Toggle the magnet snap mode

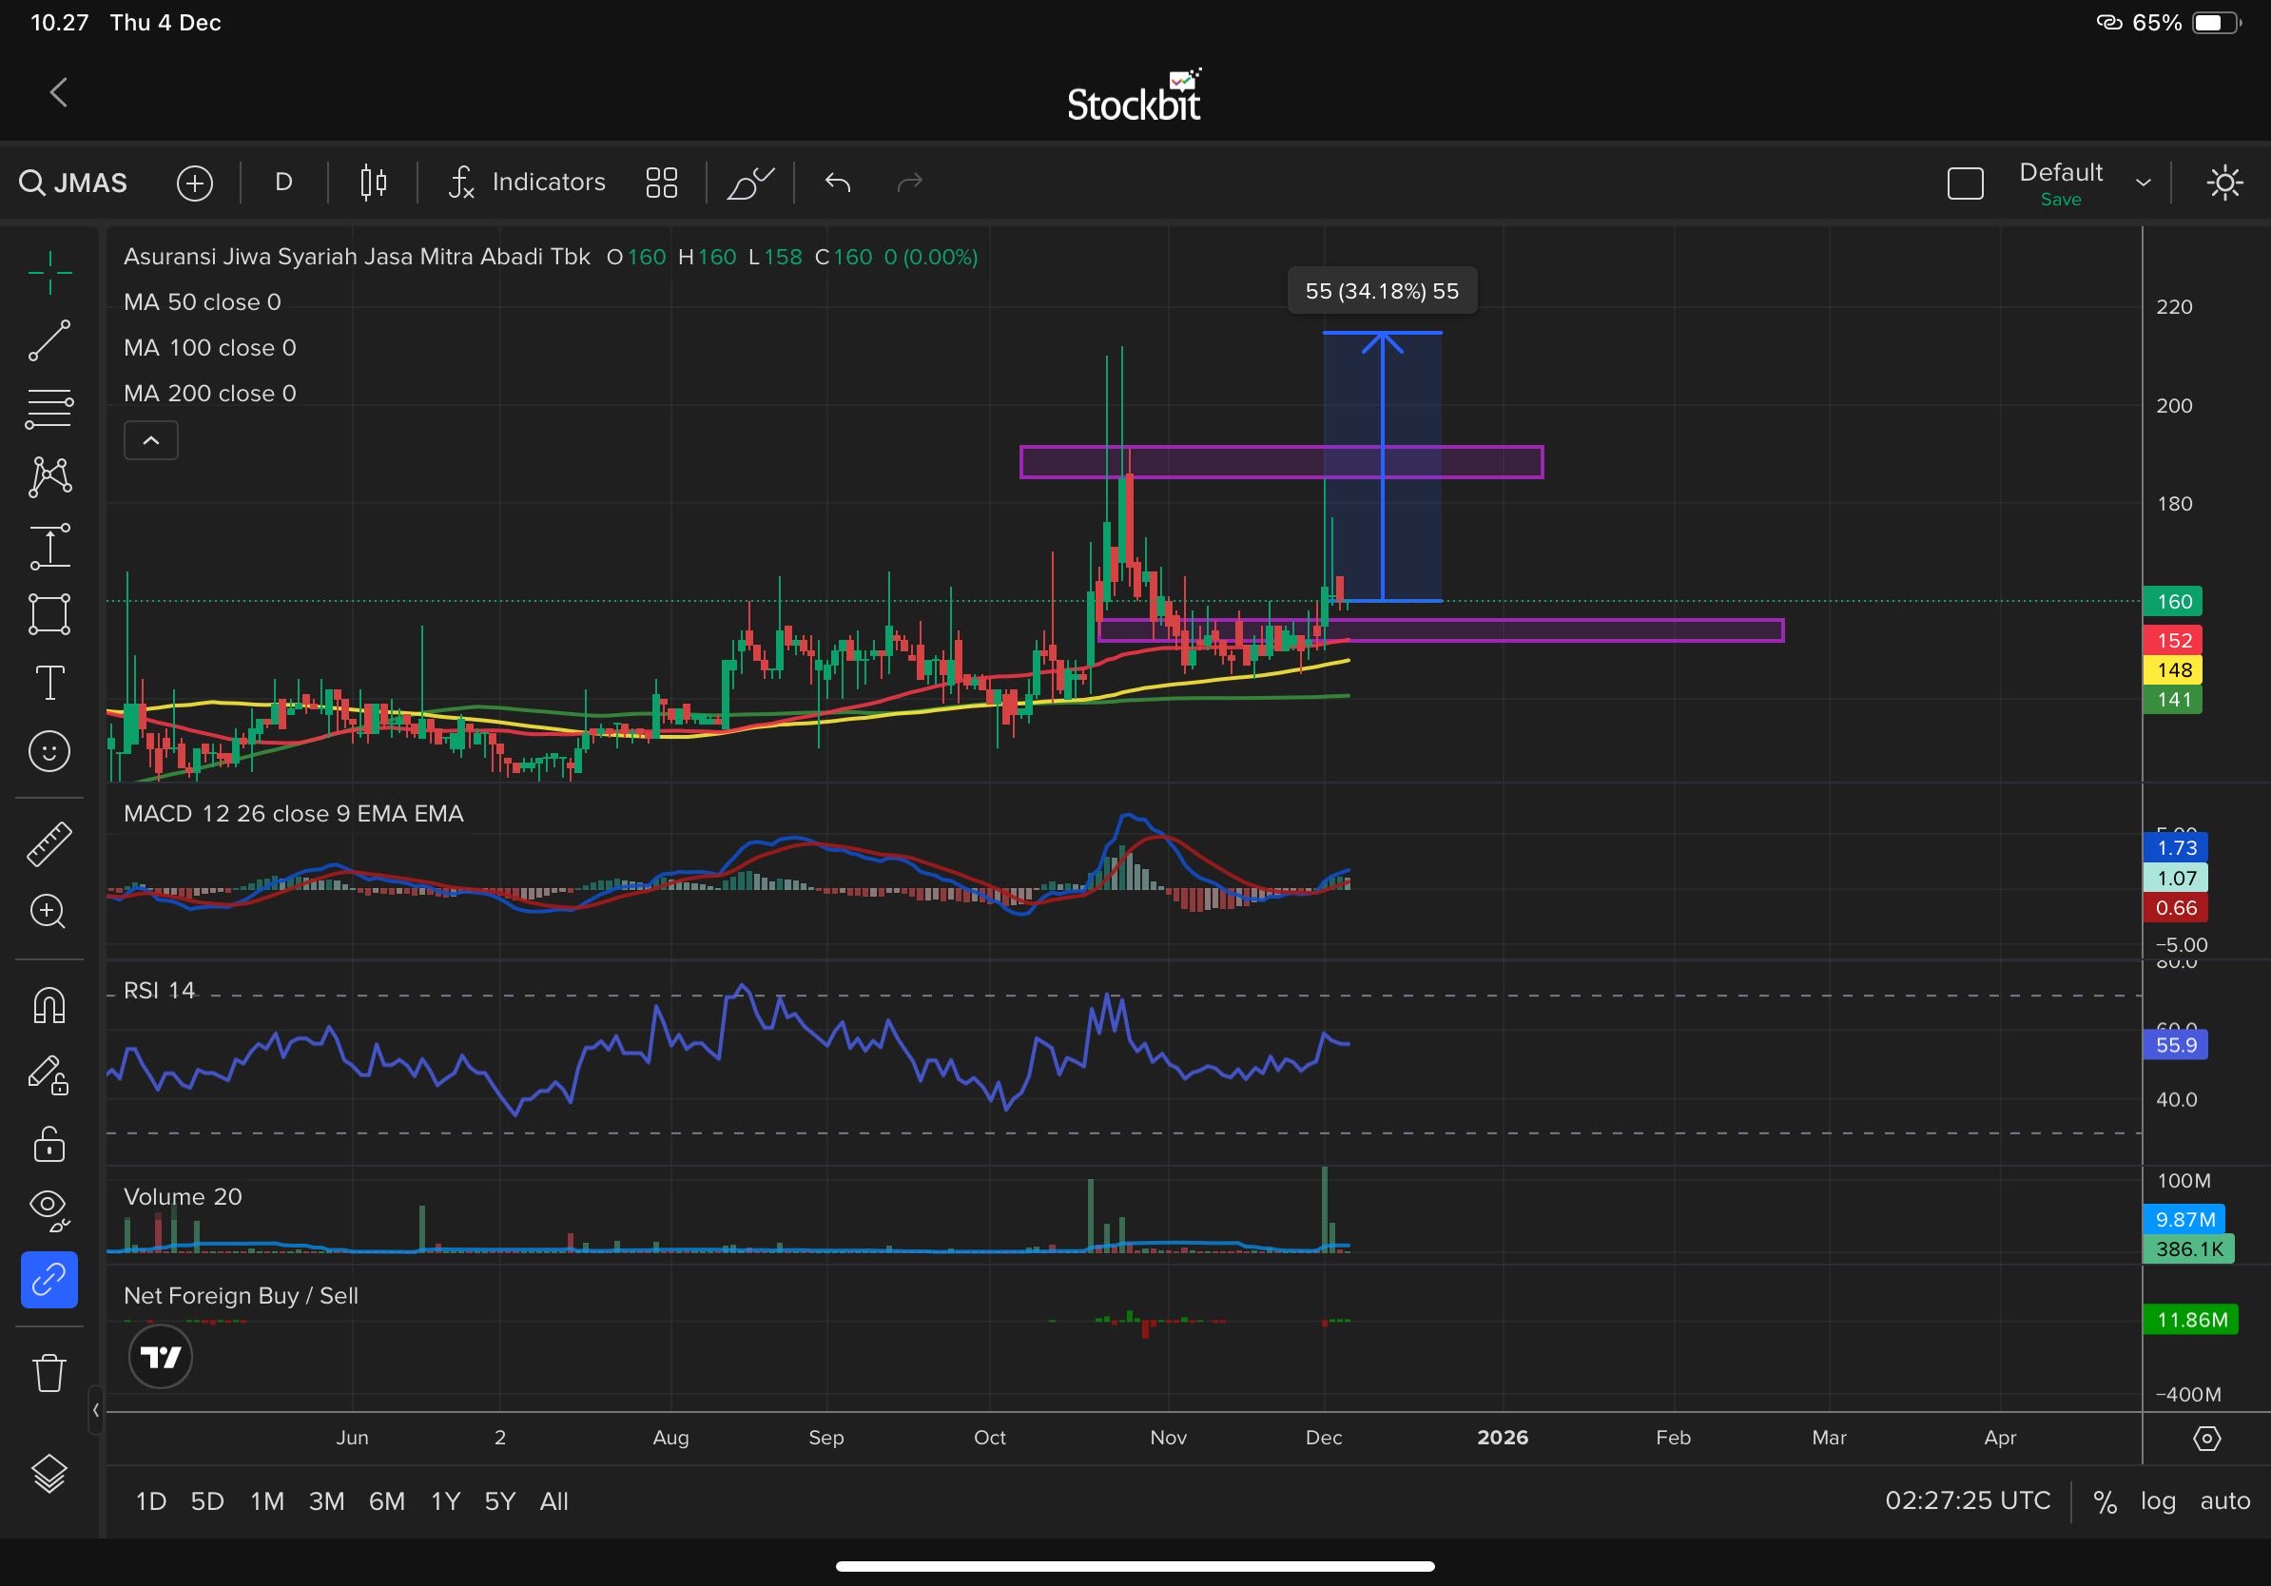point(49,1006)
